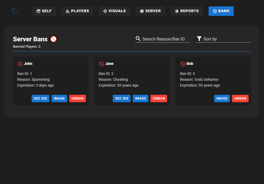Viewport: 264px width, 184px height.
Task: Unban Jane from the server
Action: 159,98
